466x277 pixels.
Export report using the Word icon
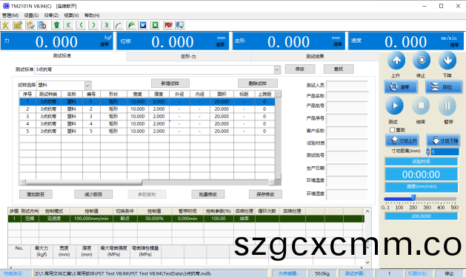pyautogui.click(x=143, y=25)
